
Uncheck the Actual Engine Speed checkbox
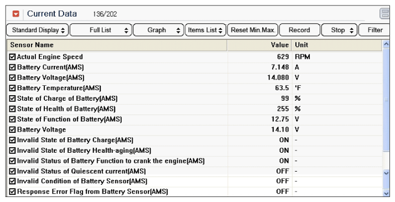click(x=12, y=57)
